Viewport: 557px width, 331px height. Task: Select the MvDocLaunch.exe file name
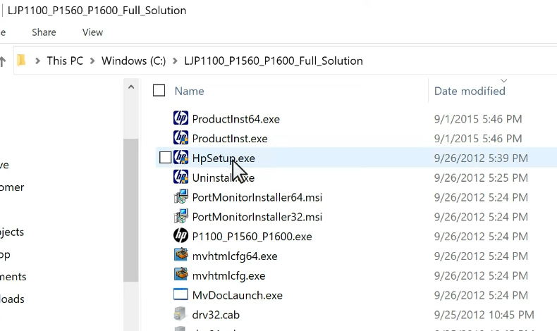pyautogui.click(x=238, y=295)
